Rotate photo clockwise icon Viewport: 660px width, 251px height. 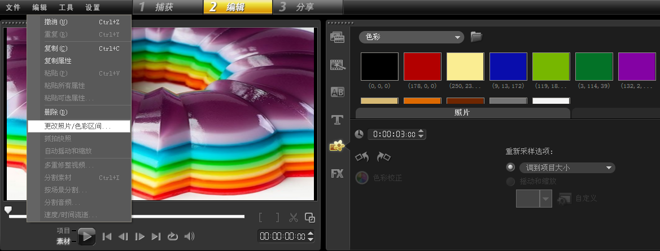pos(383,157)
